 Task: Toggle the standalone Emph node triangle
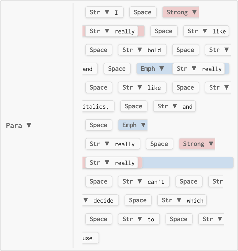(143, 125)
